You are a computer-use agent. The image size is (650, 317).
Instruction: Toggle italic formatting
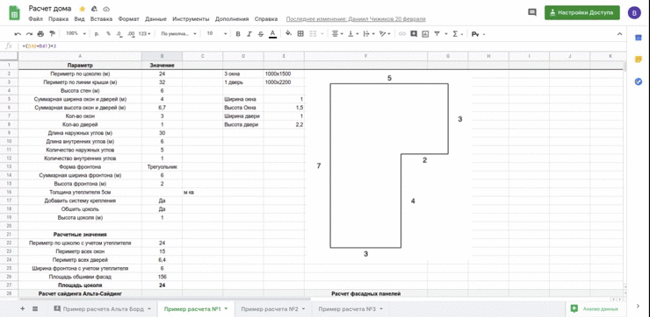249,34
